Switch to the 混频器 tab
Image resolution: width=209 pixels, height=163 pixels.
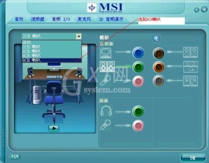click(x=38, y=19)
